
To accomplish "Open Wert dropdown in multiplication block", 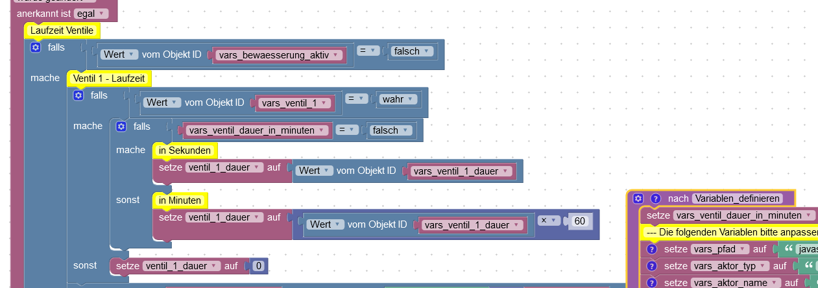I will [326, 224].
